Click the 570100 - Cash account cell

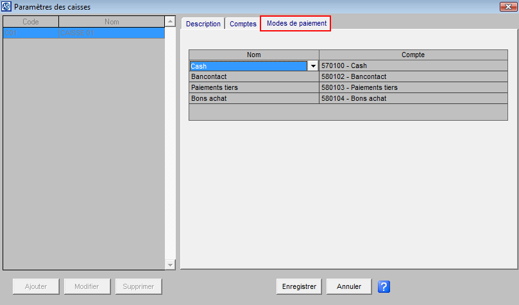[413, 65]
